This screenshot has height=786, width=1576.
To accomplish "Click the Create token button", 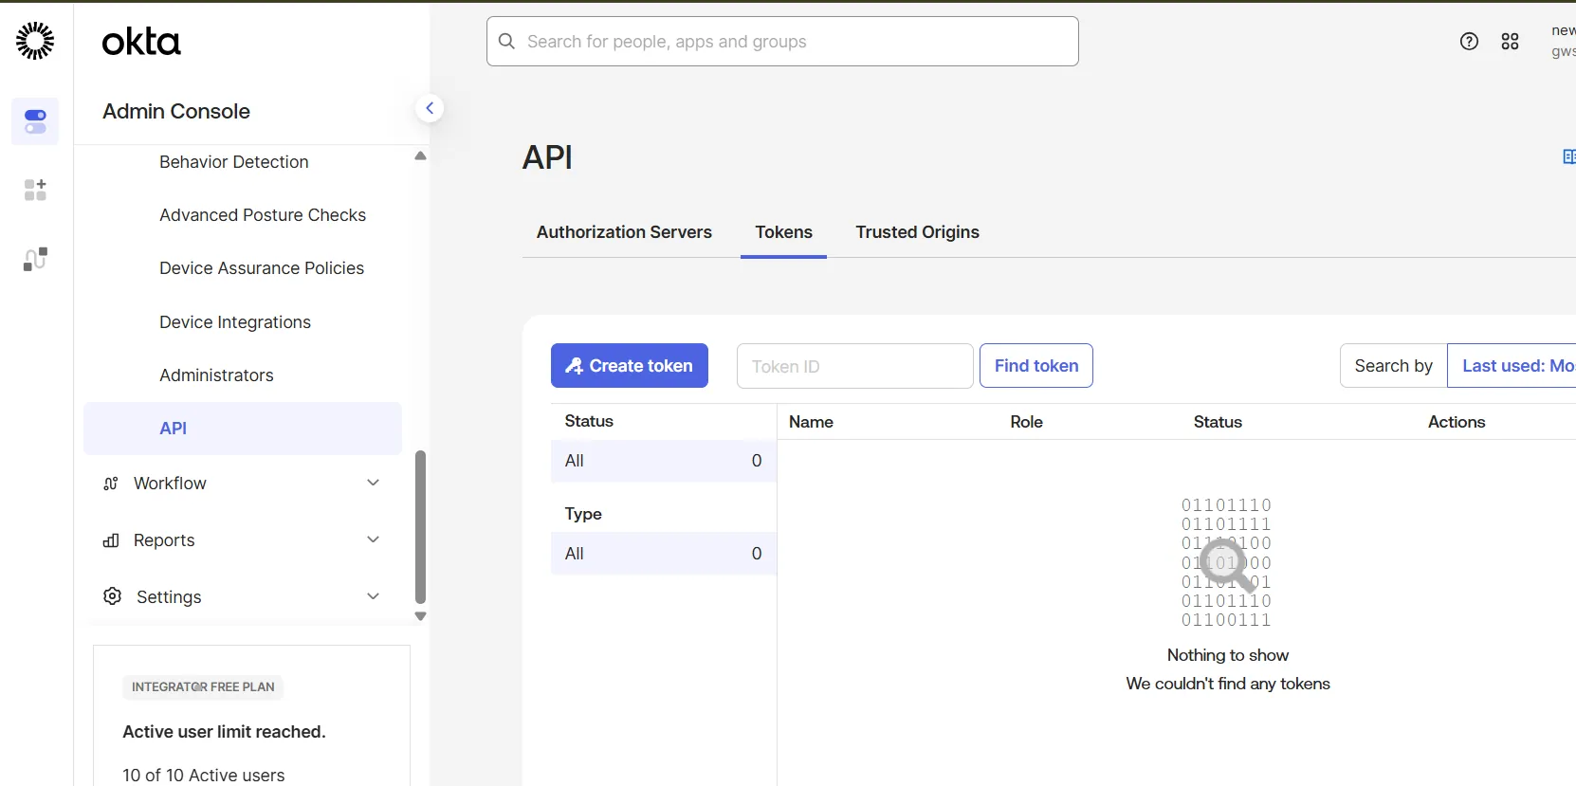I will 630,366.
